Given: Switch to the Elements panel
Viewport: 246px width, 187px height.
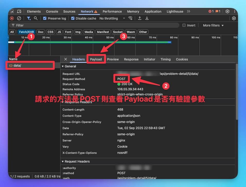Looking at the screenshot, I should pos(34,12).
